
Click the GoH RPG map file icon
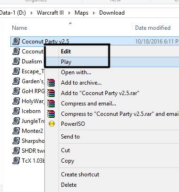point(16,91)
